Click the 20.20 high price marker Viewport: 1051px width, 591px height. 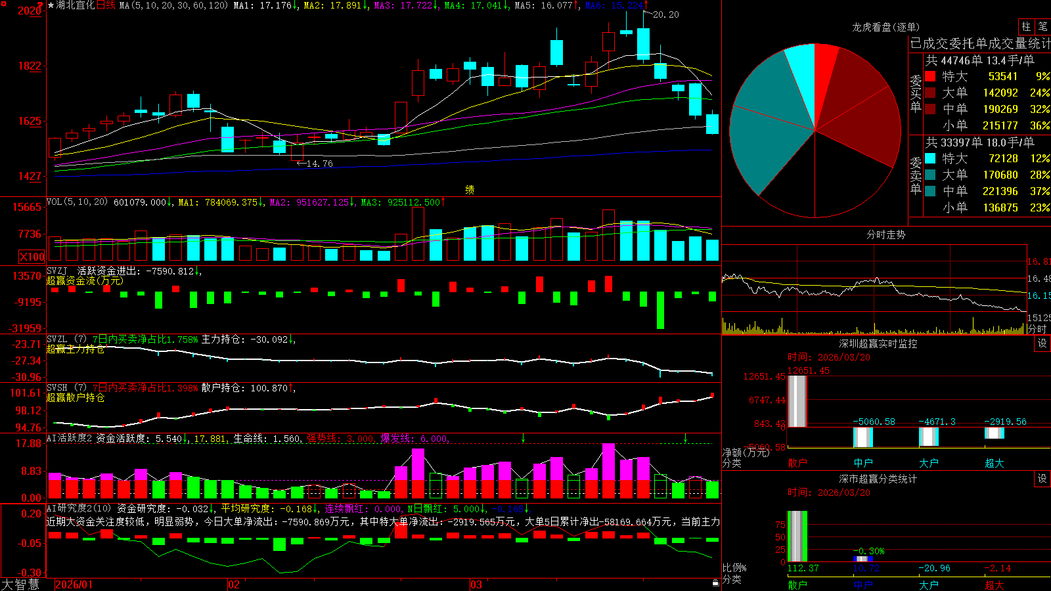tap(665, 14)
